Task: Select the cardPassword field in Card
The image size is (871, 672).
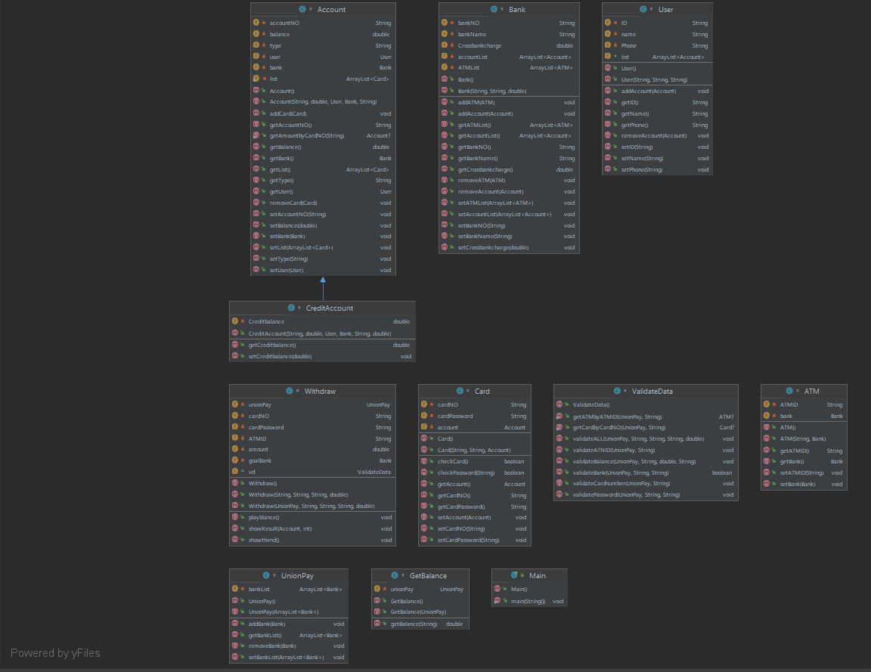Action: coord(474,416)
